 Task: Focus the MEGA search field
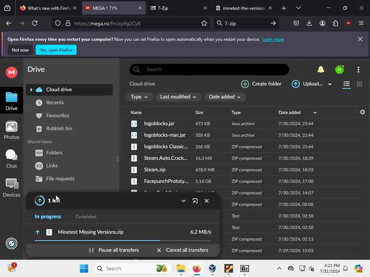[209, 70]
